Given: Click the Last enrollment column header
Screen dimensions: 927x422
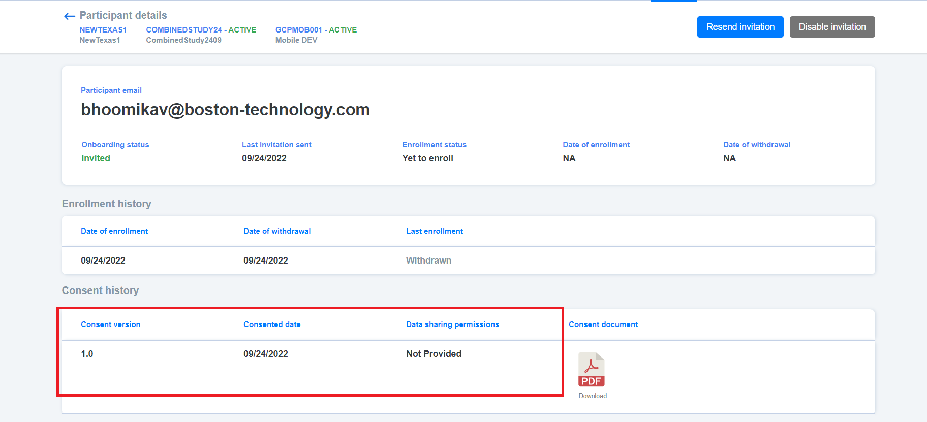Looking at the screenshot, I should click(x=435, y=231).
